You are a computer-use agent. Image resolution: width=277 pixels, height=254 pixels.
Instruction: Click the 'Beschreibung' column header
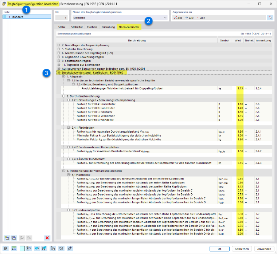(x=137, y=40)
